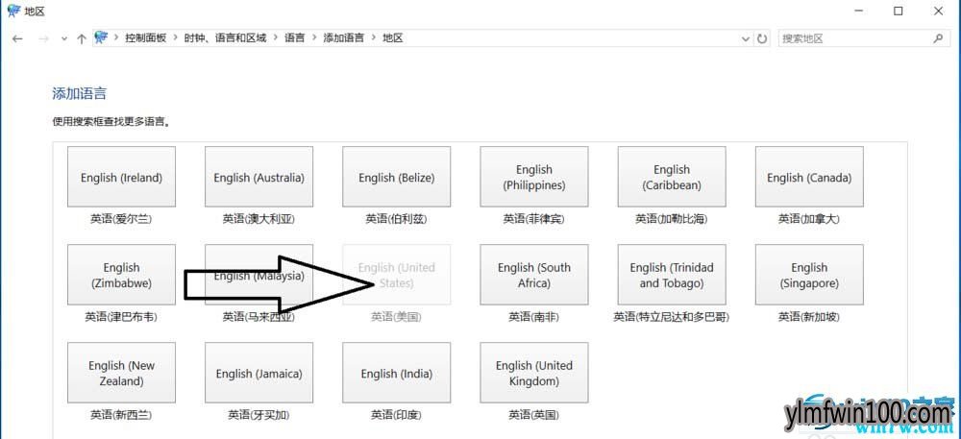The image size is (961, 439).
Task: Click the 英语(南非) label
Action: coord(533,317)
